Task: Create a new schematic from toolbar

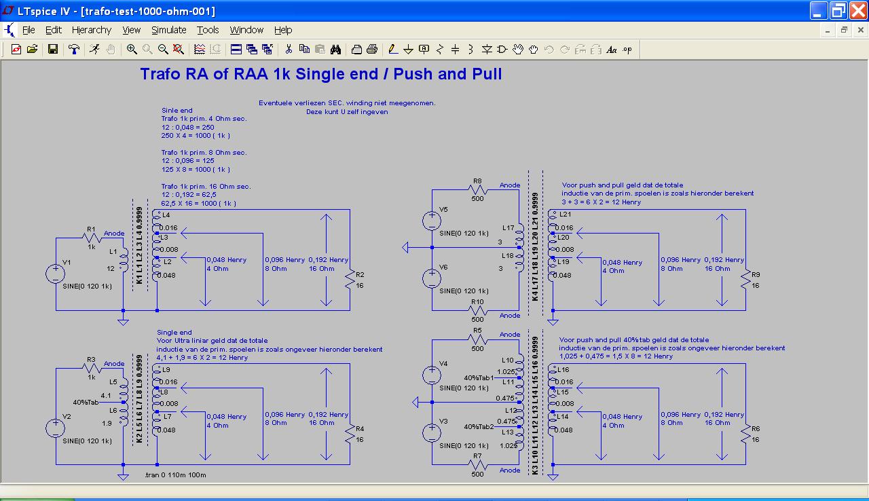Action: (x=16, y=49)
